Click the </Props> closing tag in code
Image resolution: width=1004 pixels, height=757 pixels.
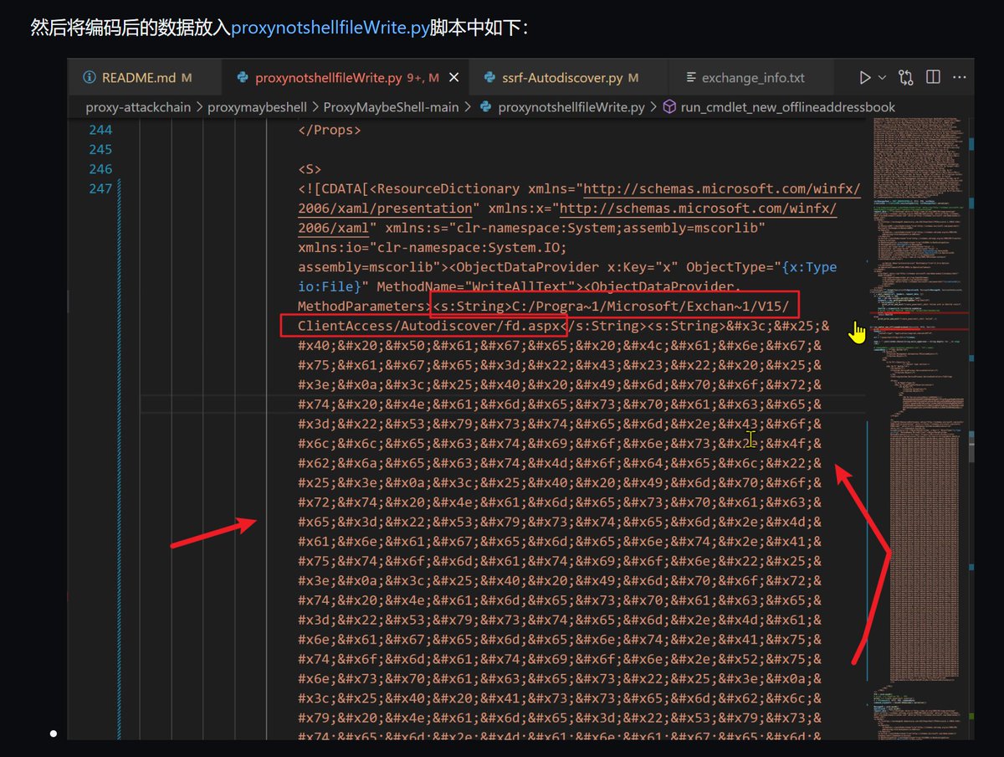[330, 130]
